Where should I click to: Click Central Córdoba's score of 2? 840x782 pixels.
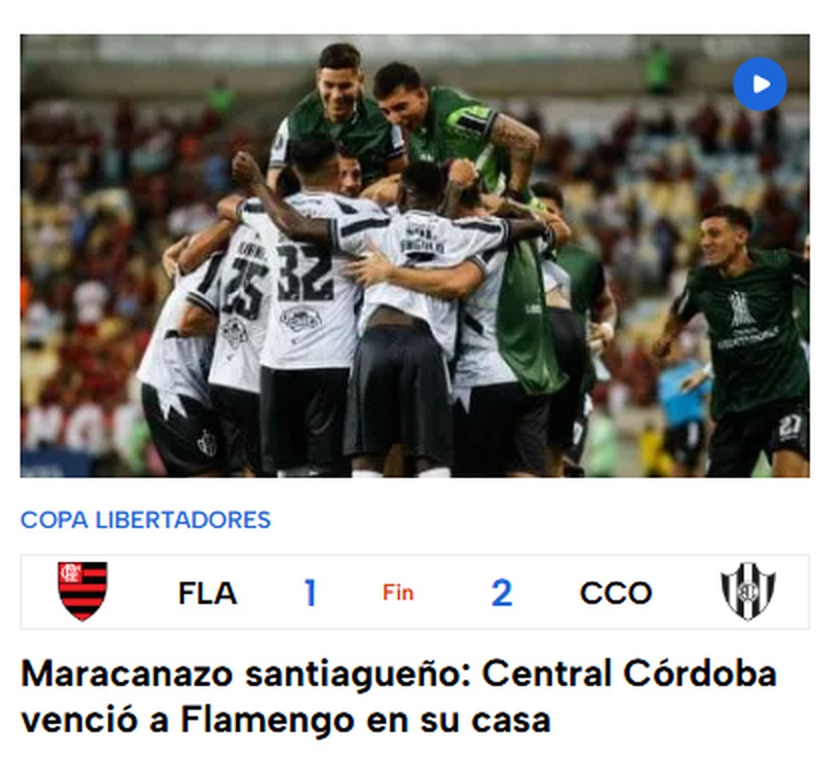[x=502, y=593]
